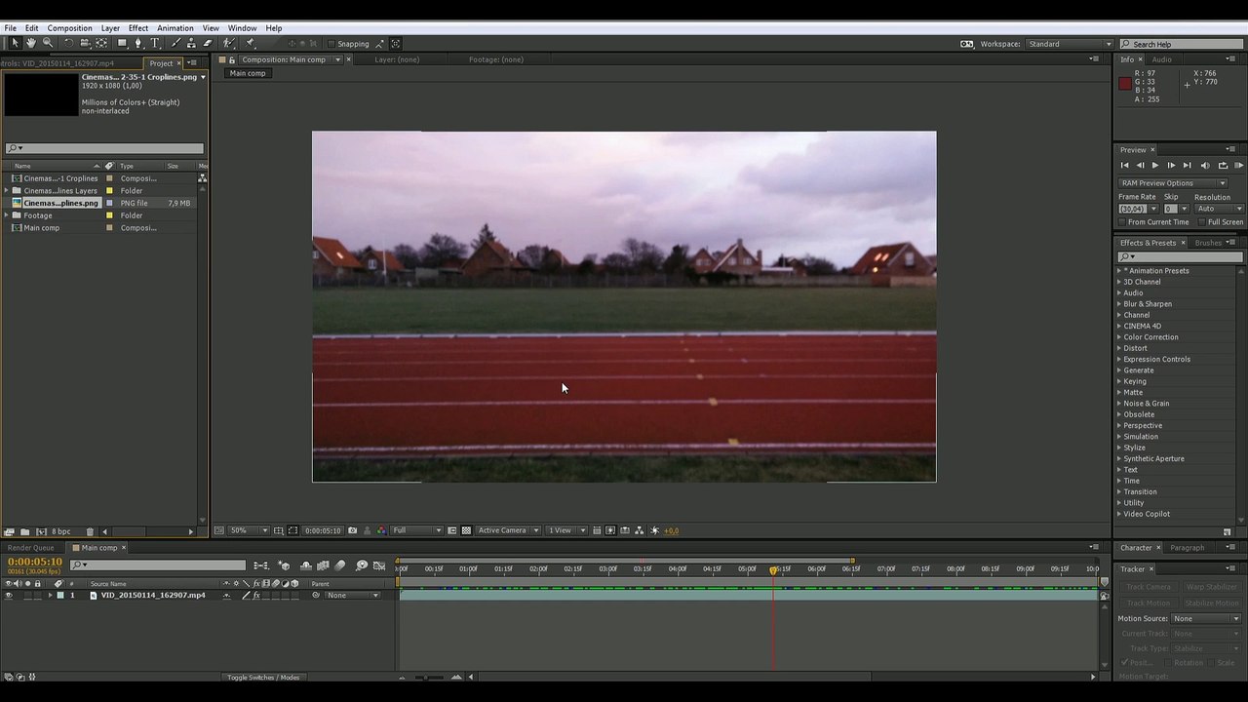Image resolution: width=1248 pixels, height=702 pixels.
Task: Switch to the Audio panel tab
Action: tap(1162, 59)
